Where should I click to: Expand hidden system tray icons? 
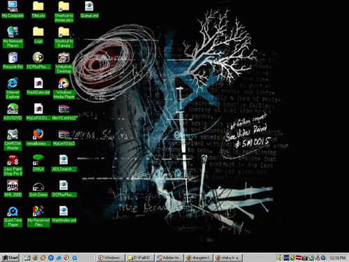279,258
